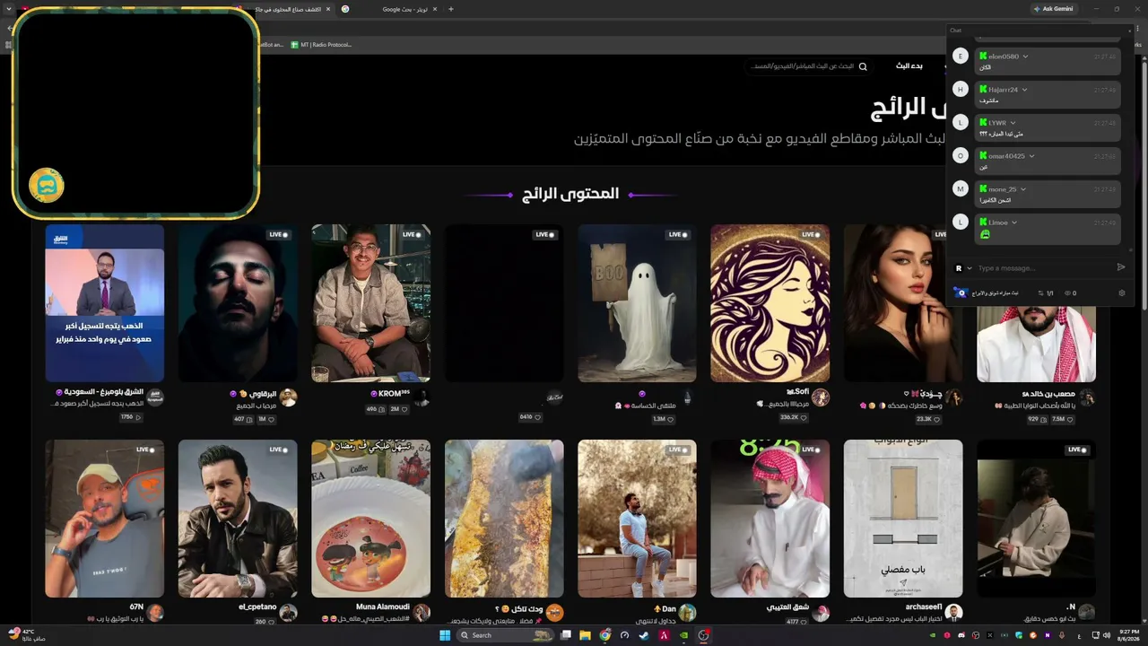Open the MT | Radio Protocol bookmark
The width and height of the screenshot is (1148, 646).
[320, 45]
